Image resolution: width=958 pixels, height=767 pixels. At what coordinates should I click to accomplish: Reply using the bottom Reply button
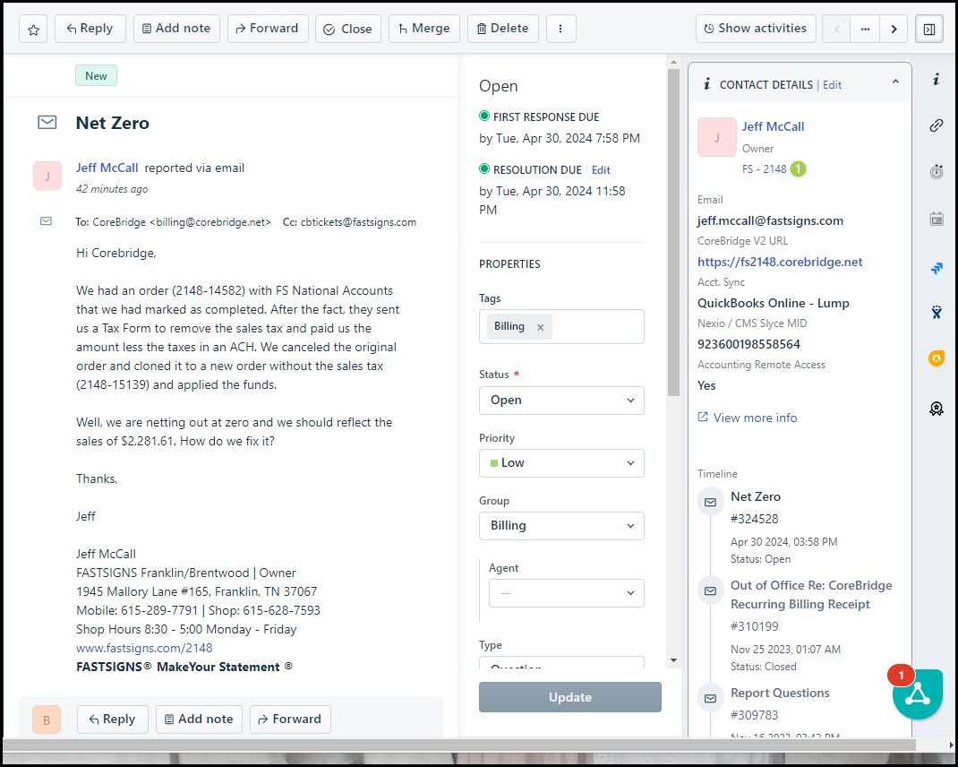tap(113, 720)
